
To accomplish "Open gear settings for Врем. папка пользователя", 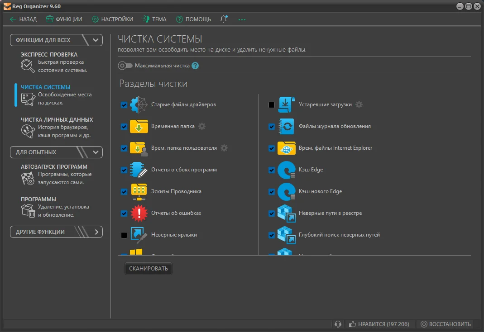I will pos(224,148).
